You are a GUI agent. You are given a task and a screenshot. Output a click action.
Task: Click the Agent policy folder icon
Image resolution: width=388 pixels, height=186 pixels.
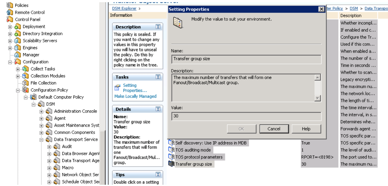pos(49,118)
